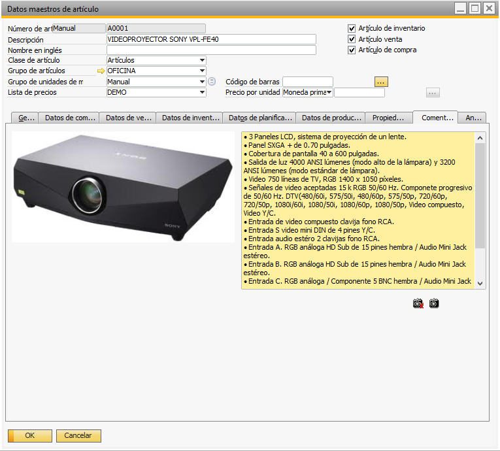
Task: Follow the yellow link arrow beside OFICINA
Action: (101, 71)
